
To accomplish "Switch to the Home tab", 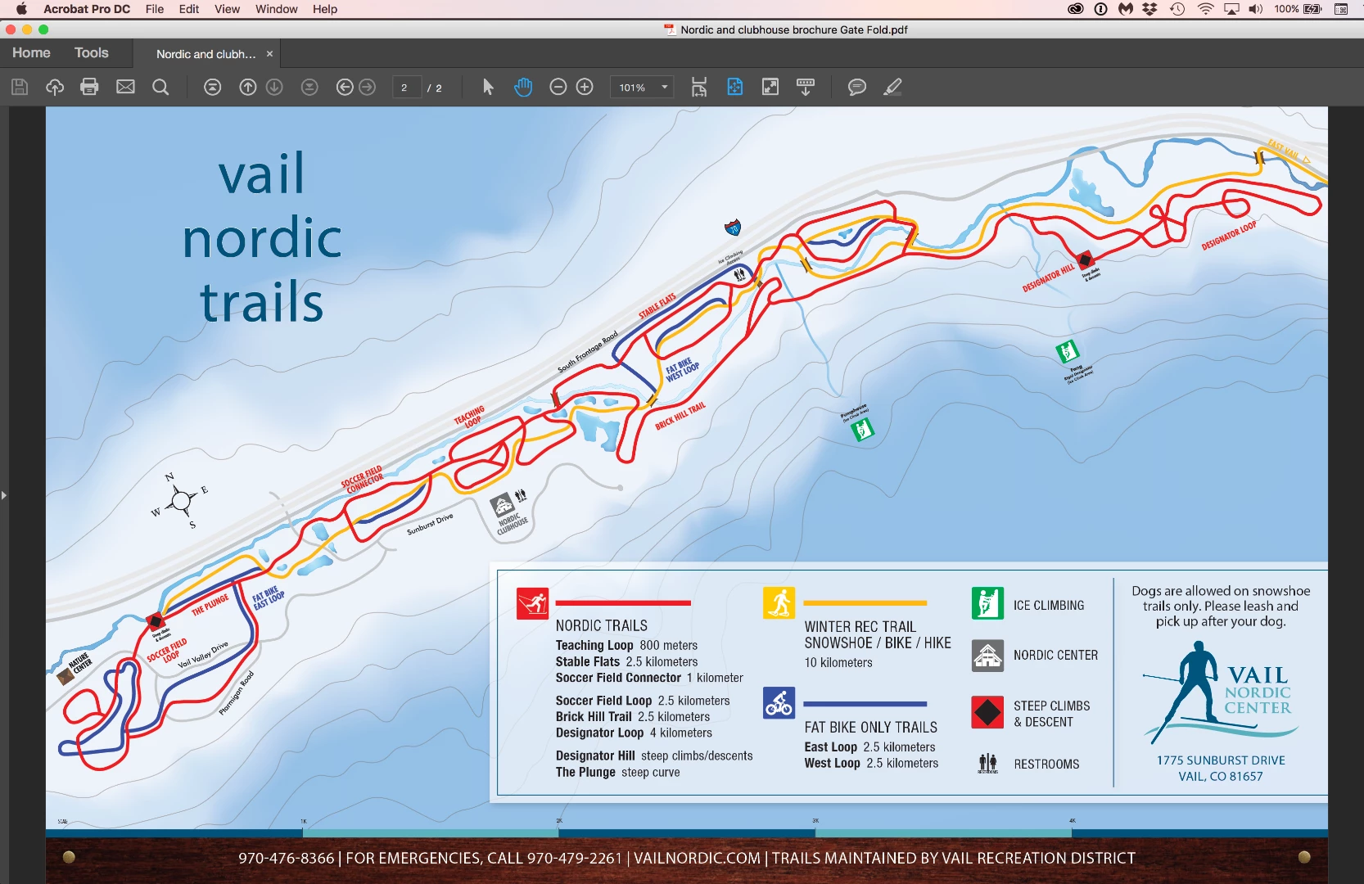I will 31,52.
